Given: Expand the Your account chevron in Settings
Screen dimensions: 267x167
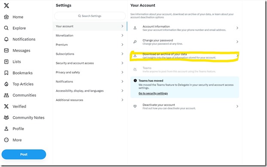Looking at the screenshot, I should pyautogui.click(x=122, y=26).
